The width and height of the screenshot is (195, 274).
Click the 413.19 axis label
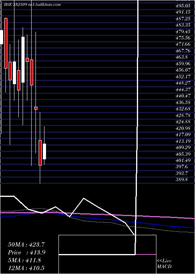pos(183,141)
